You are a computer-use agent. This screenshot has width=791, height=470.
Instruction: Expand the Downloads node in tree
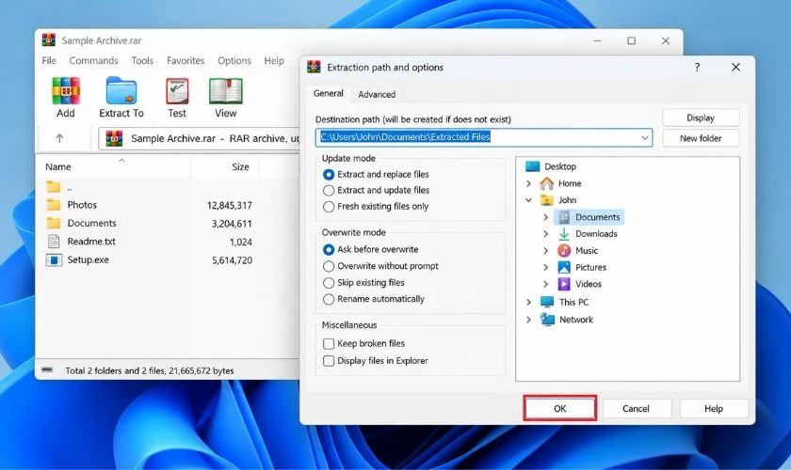tap(545, 234)
